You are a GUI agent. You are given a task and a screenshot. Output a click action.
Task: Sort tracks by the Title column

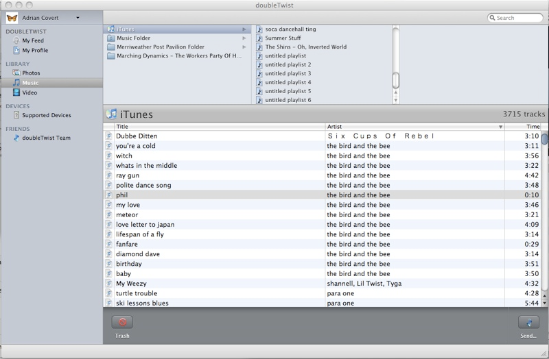pyautogui.click(x=220, y=127)
